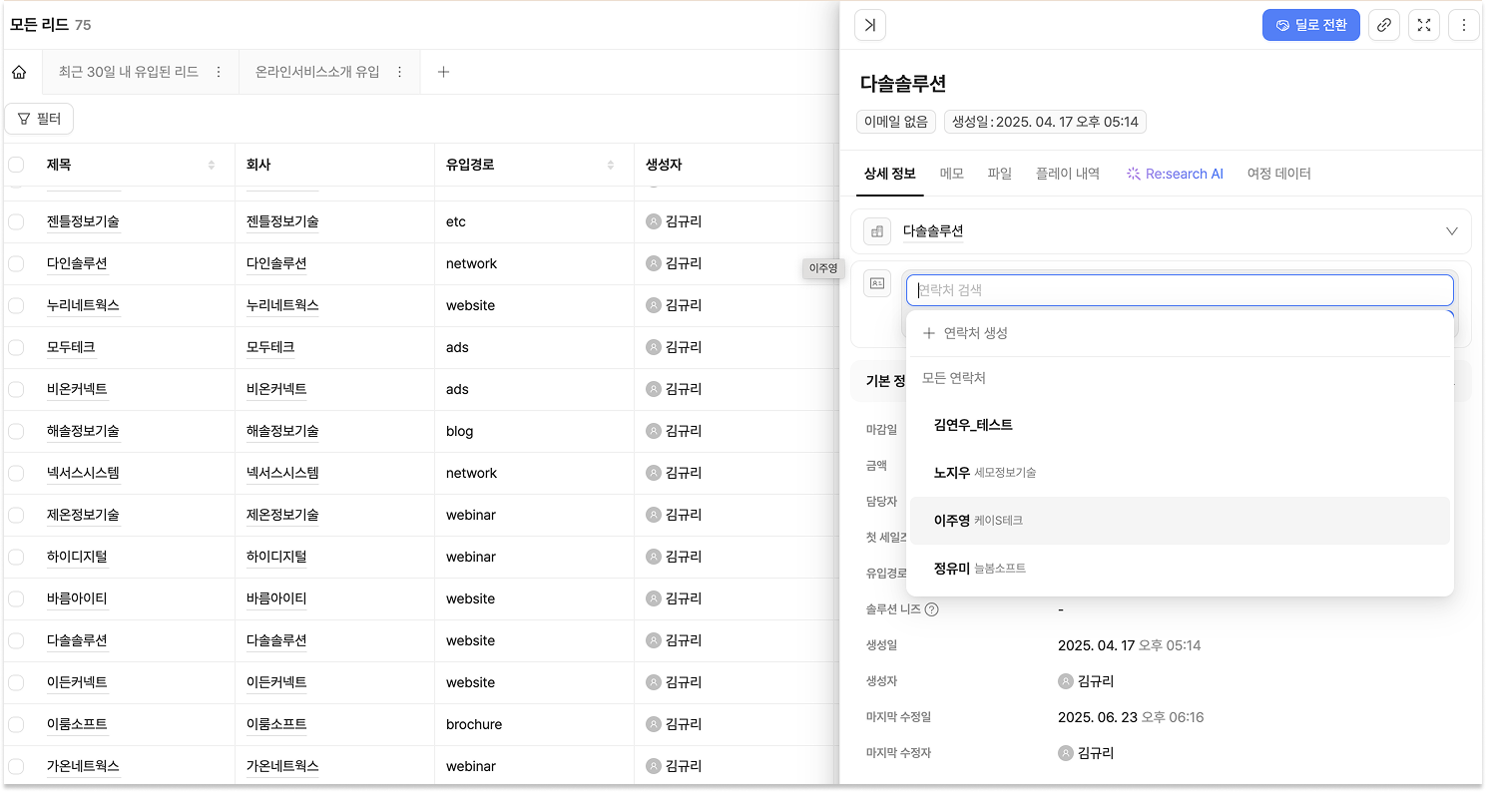Sort by the 제목 column arrows
Viewport: 1486px width, 792px height.
(x=212, y=165)
